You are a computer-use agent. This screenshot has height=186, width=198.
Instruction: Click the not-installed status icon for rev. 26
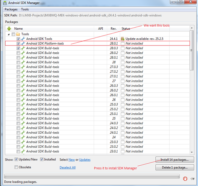coord(123,100)
